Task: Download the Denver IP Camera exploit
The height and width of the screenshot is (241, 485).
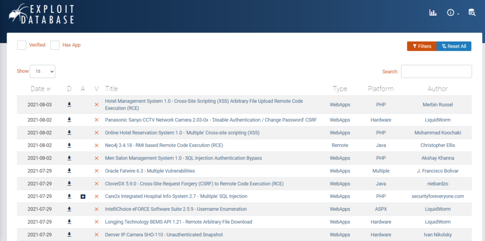Action: pos(69,235)
